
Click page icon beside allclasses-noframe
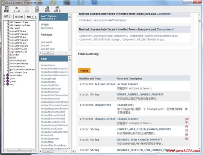pyautogui.click(x=8, y=25)
